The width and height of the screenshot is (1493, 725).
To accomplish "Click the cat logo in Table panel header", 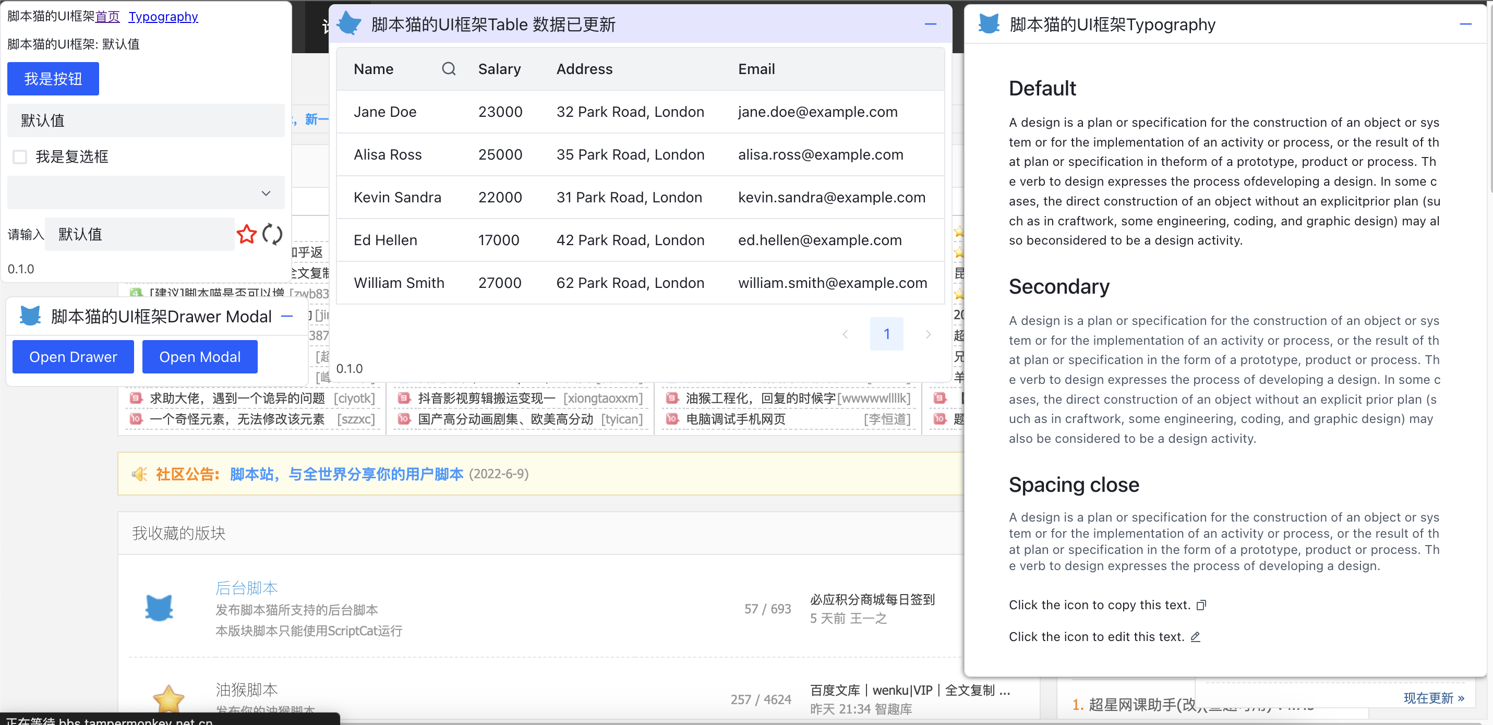I will coord(349,25).
